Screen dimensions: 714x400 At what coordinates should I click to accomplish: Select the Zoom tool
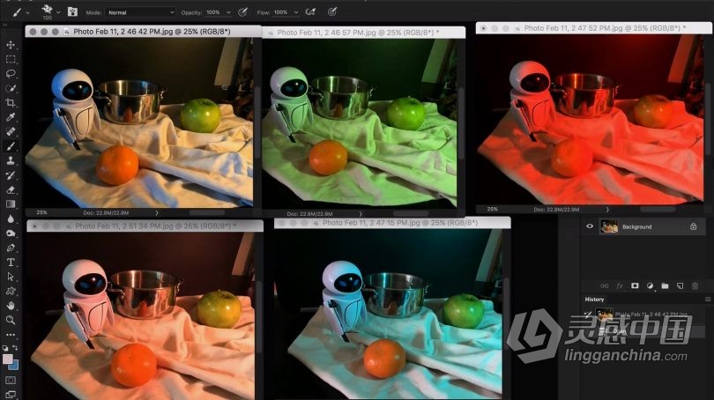pos(11,321)
